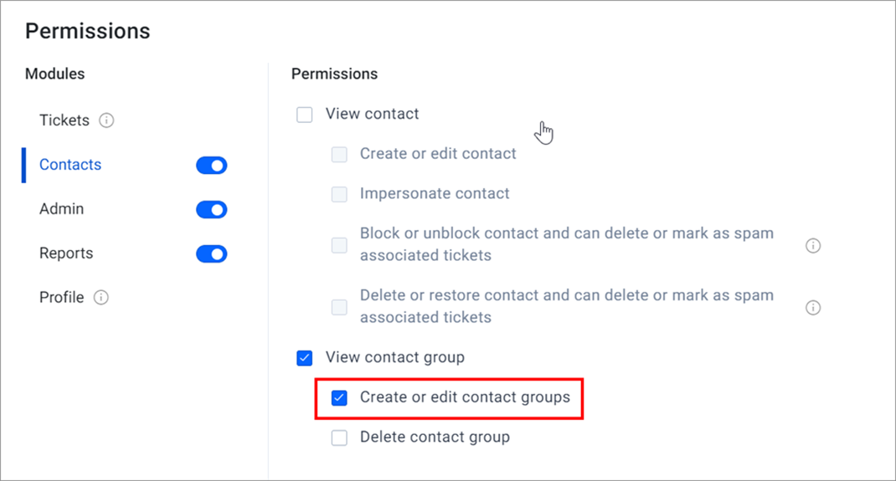Check the Delete or restore contact checkbox
Image resolution: width=896 pixels, height=481 pixels.
339,308
